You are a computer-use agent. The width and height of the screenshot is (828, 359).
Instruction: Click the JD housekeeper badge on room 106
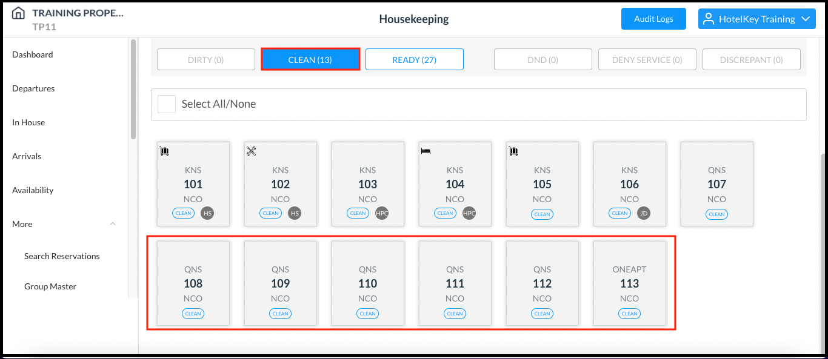click(644, 213)
